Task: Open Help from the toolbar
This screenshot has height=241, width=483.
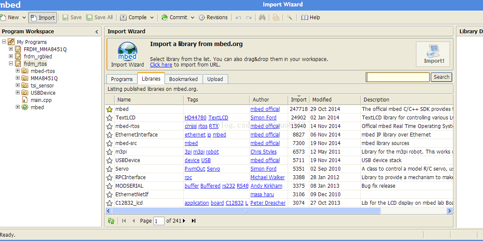Action: tap(310, 17)
